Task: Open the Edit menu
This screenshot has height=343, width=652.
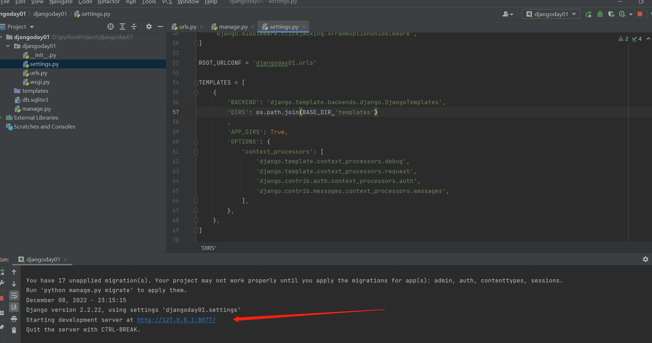Action: pyautogui.click(x=20, y=2)
